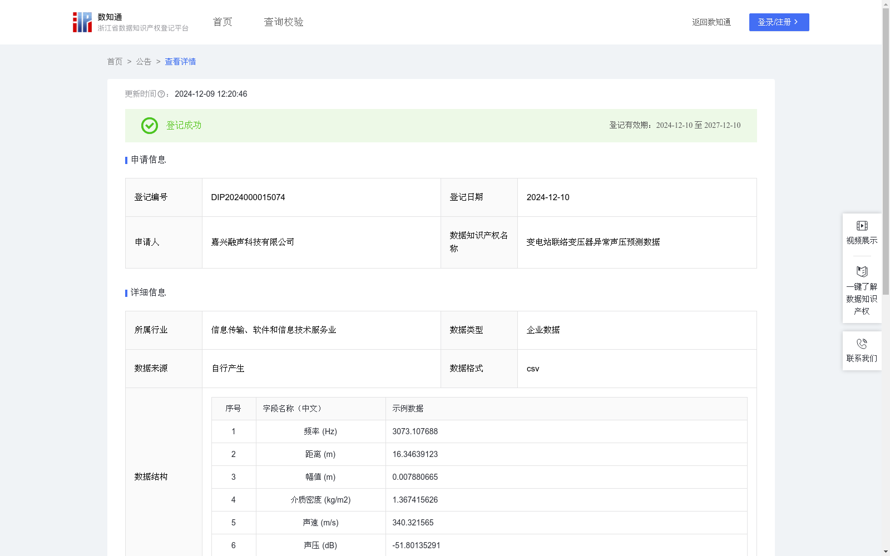890x556 pixels.
Task: Click the 示例数据 column header
Action: tap(566, 409)
